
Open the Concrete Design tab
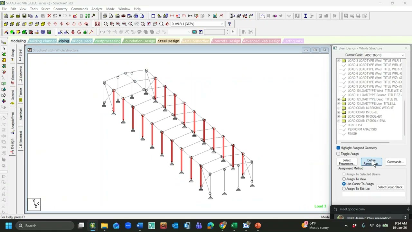click(226, 41)
